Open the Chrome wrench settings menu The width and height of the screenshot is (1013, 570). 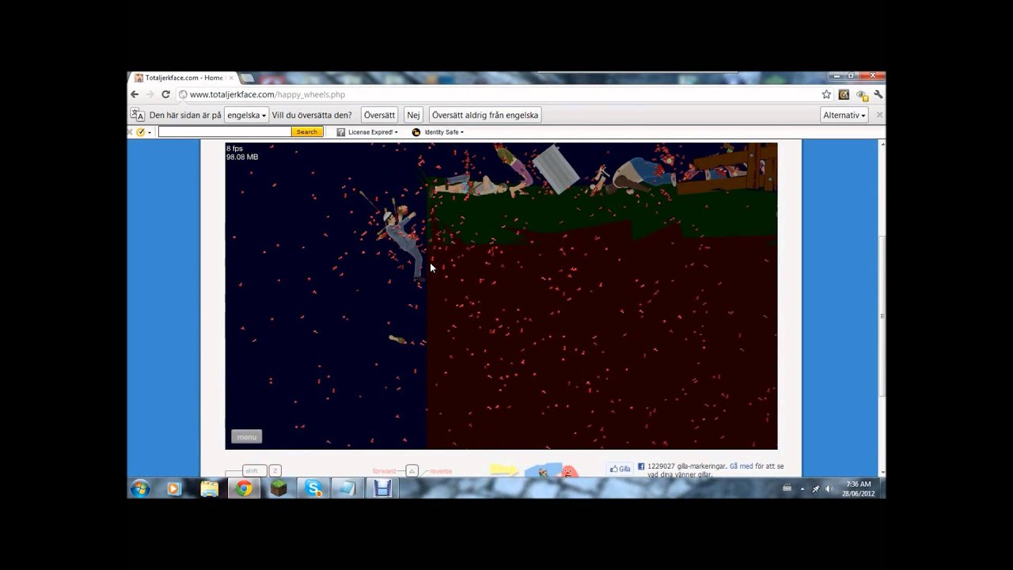[878, 94]
